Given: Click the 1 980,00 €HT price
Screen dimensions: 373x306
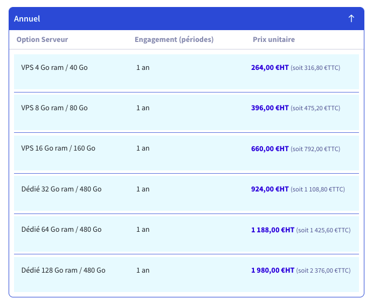Looking at the screenshot, I should [x=273, y=271].
